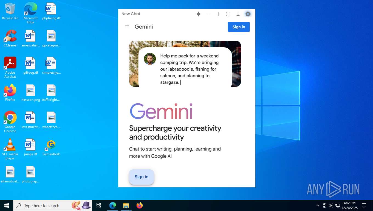The width and height of the screenshot is (373, 211).
Task: Click the network tray icon
Action: point(338,206)
